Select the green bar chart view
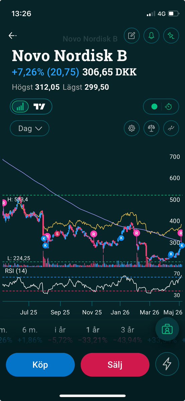185x401 pixels. click(x=20, y=106)
